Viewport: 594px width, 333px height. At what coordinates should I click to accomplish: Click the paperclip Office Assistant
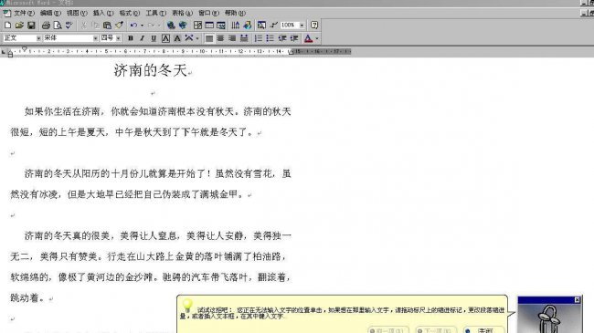coord(549,318)
